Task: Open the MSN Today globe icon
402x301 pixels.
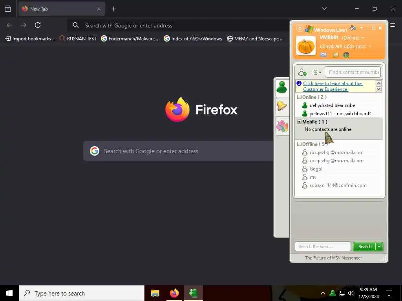Action: tap(346, 55)
